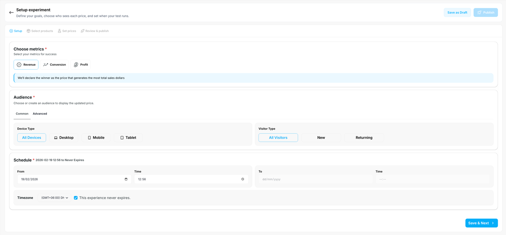Image resolution: width=506 pixels, height=235 pixels.
Task: Click the From time field showing 12:56
Action: (x=191, y=179)
